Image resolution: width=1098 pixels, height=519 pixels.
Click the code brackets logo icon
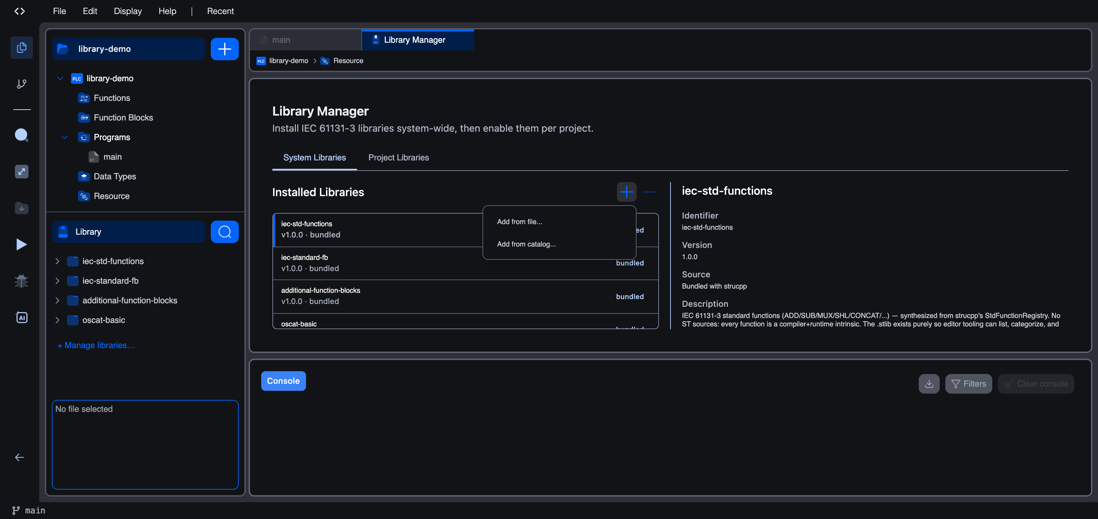pyautogui.click(x=20, y=11)
